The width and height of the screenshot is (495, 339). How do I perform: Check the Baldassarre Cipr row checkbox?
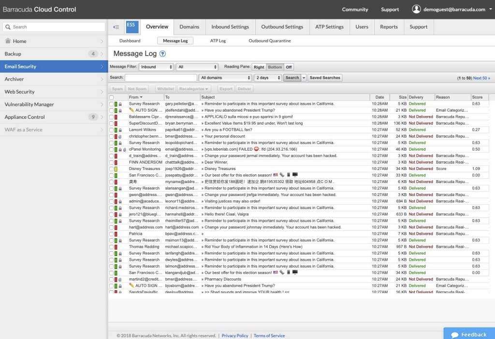(112, 117)
